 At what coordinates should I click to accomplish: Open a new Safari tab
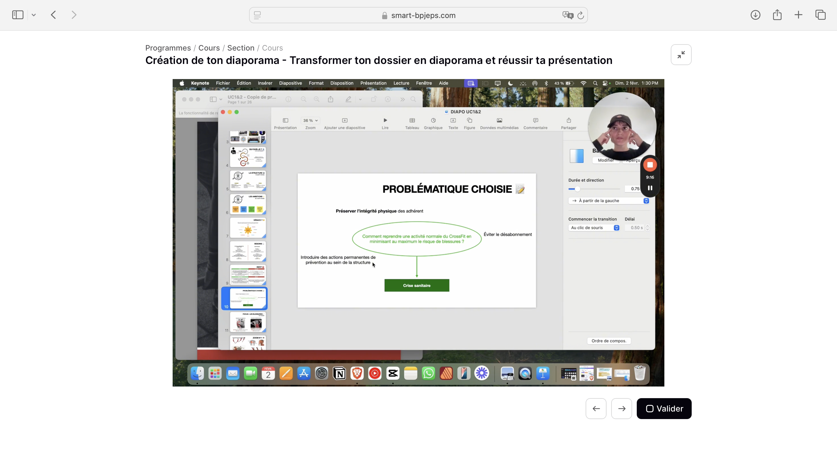pyautogui.click(x=798, y=15)
